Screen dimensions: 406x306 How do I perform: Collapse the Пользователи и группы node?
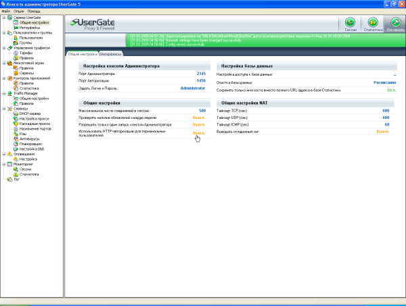tap(4, 33)
